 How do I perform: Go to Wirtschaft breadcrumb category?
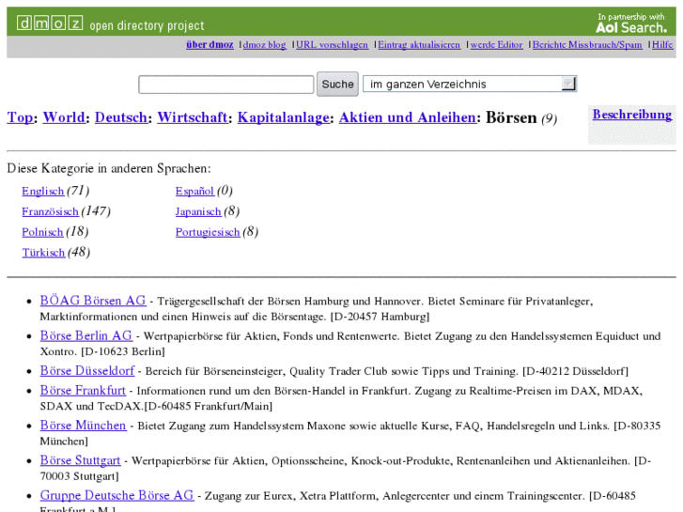click(193, 117)
